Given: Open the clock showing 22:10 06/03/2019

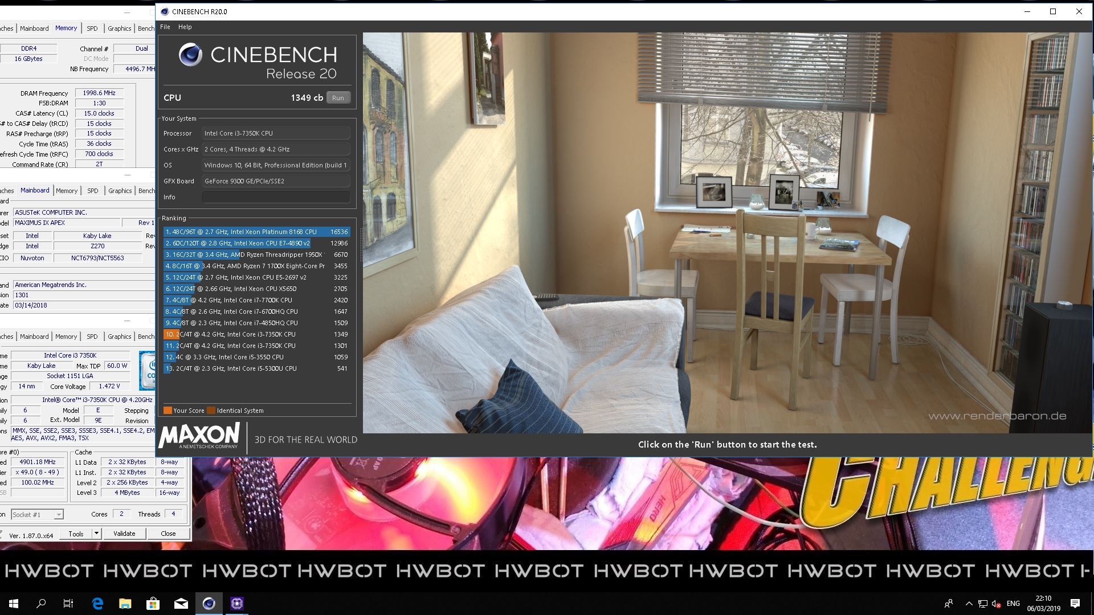Looking at the screenshot, I should 1043,604.
